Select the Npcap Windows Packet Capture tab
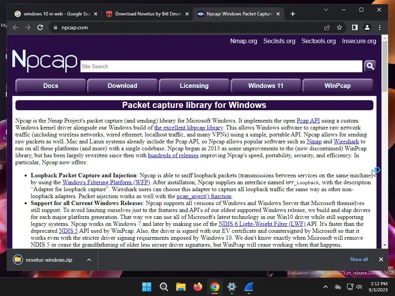Viewport: 395px width, 296px height. click(238, 14)
